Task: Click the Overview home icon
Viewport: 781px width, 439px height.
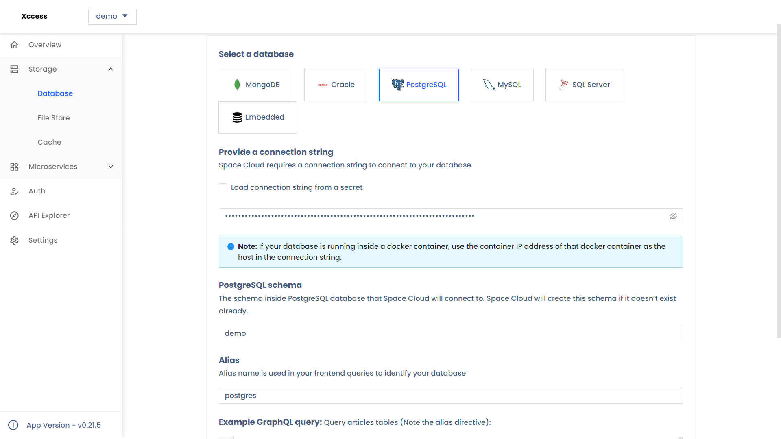Action: (x=14, y=45)
